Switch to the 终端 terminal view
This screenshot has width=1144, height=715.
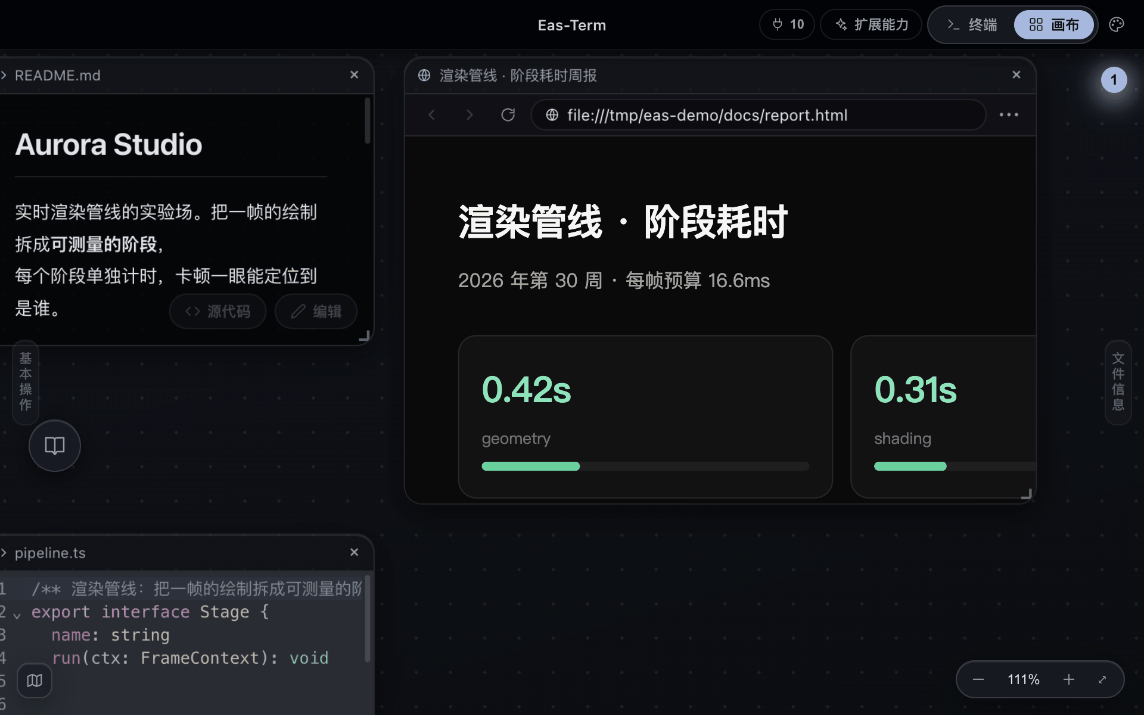pyautogui.click(x=972, y=24)
